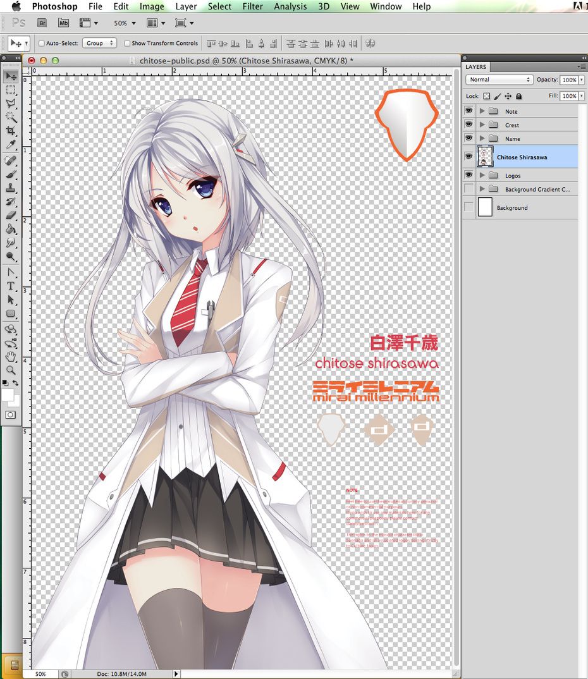Enable the Auto-Select checkbox
Viewport: 588px width, 679px height.
[42, 44]
